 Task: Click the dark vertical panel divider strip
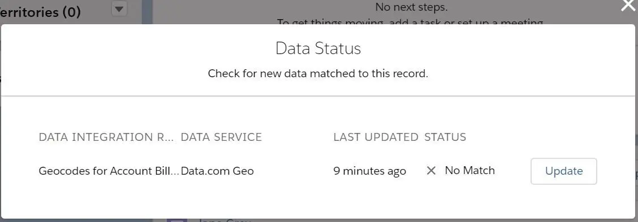[x=147, y=12]
